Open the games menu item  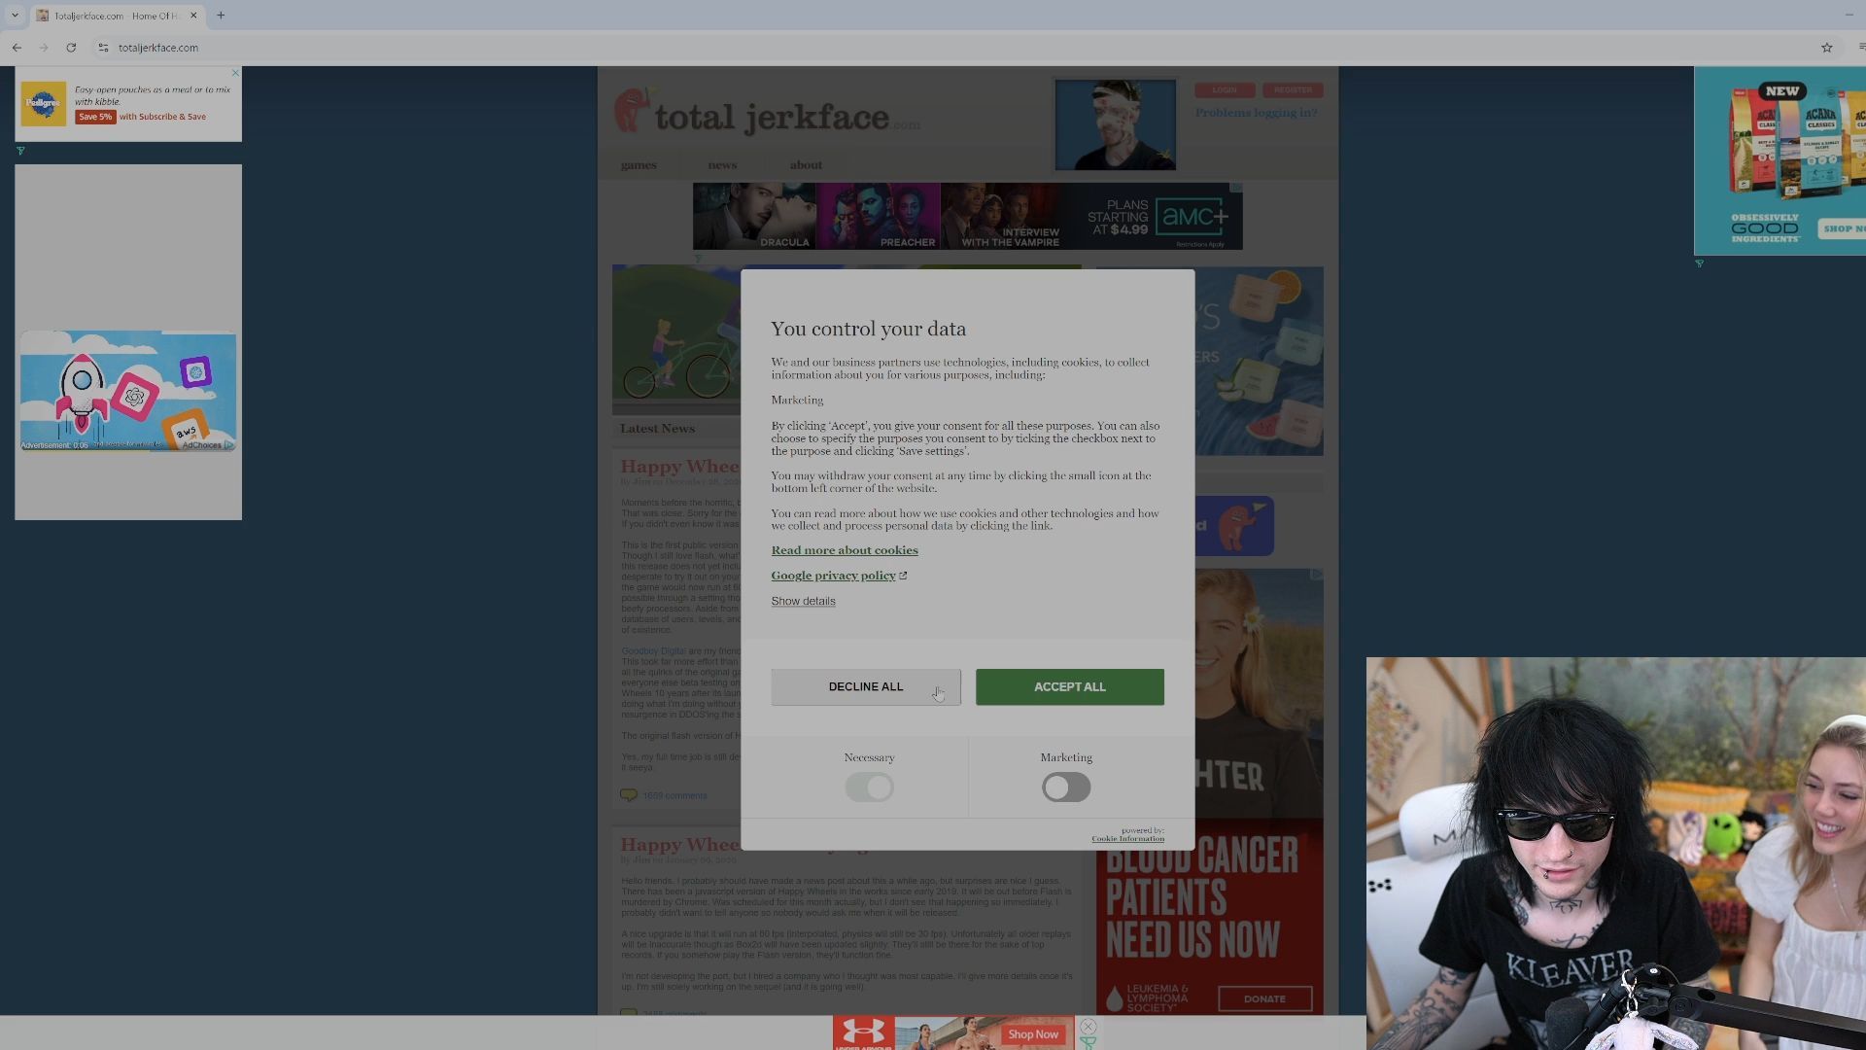639,164
